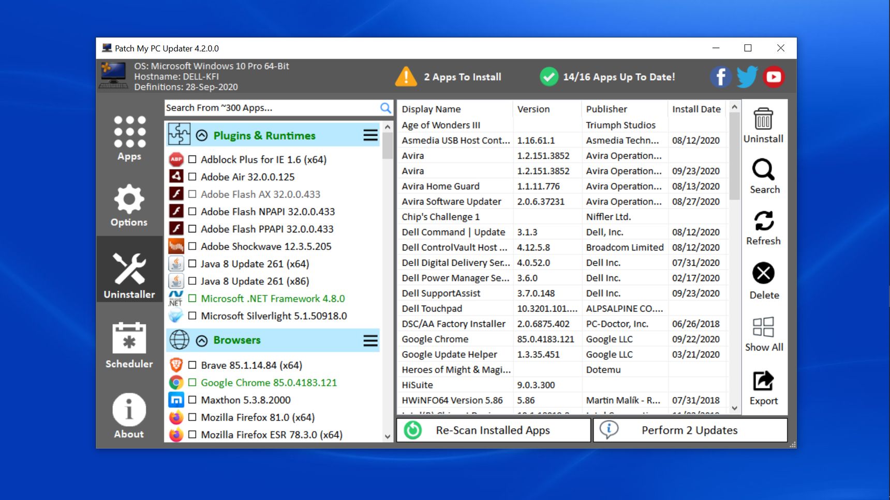The height and width of the screenshot is (500, 890).
Task: Open the Apps section in sidebar
Action: (129, 138)
